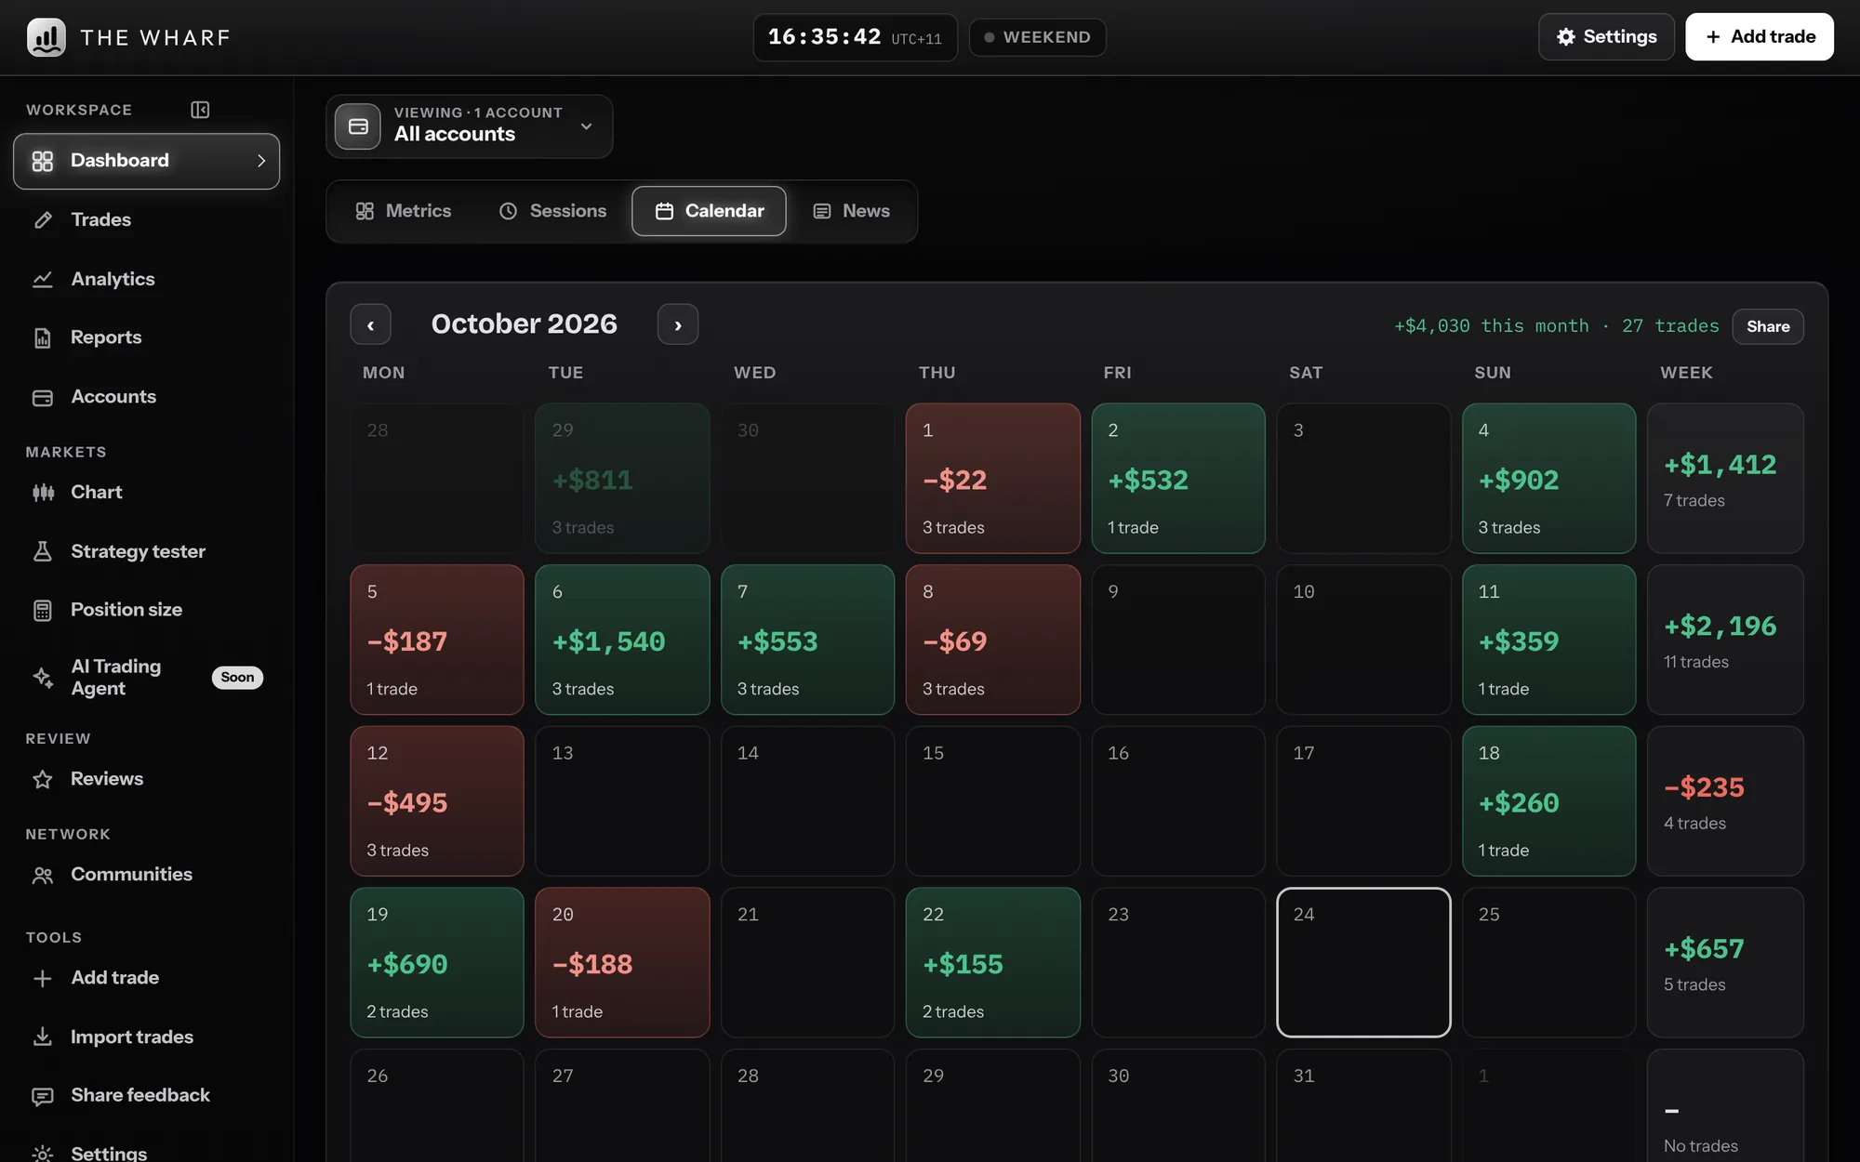This screenshot has width=1860, height=1162.
Task: Open October 6 with +$1,540
Action: [622, 640]
